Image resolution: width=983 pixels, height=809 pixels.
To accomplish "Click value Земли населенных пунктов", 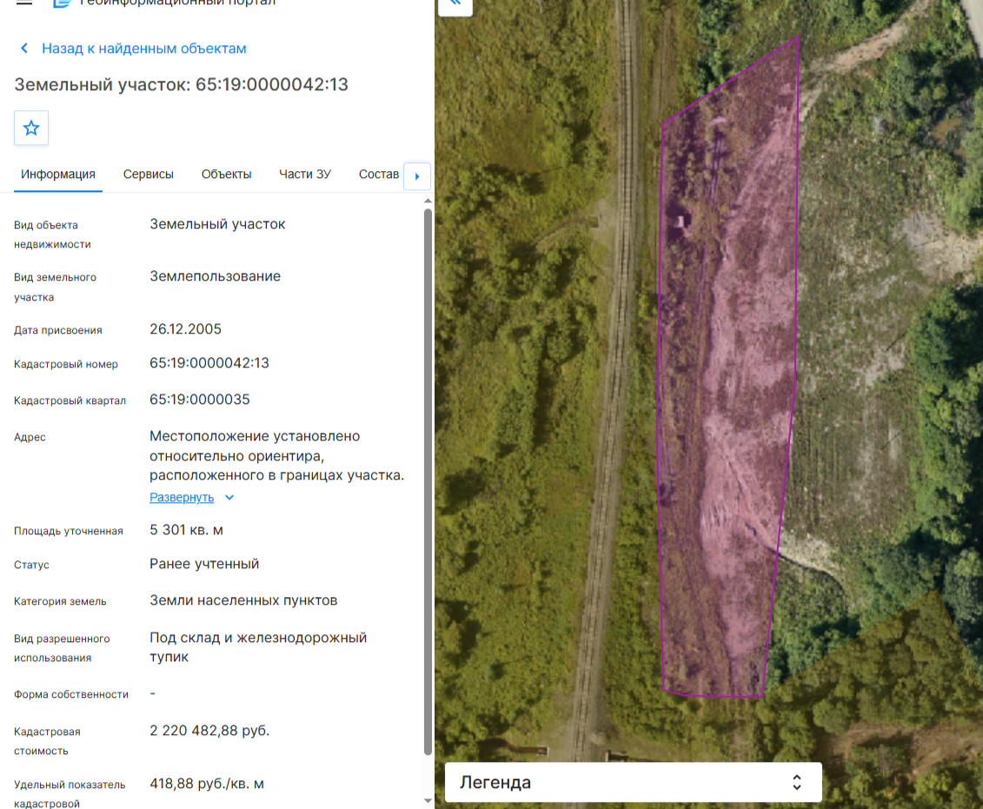I will pyautogui.click(x=243, y=600).
